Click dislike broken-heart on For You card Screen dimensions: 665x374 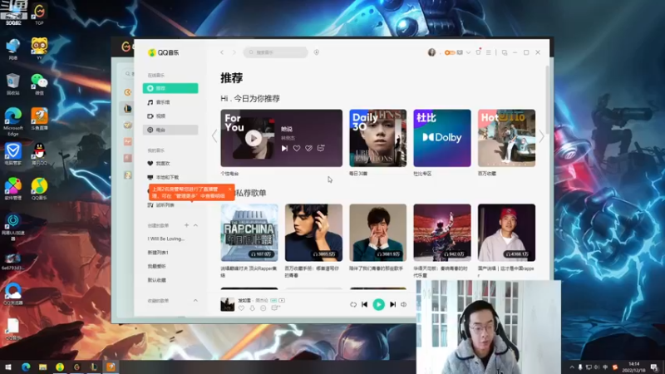tap(308, 148)
